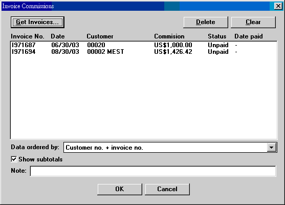Click the Customer no. + invoice no. combo box
The image size is (285, 205).
(x=170, y=148)
